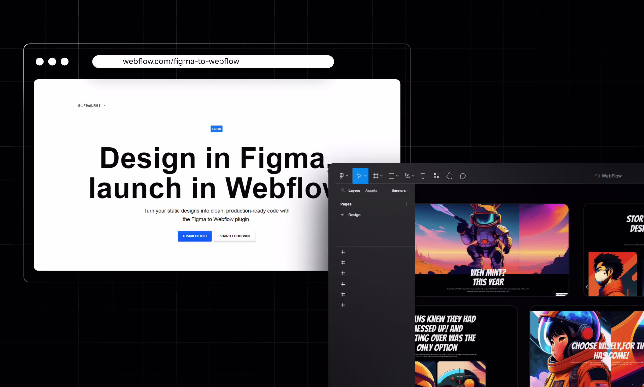The image size is (644, 387).
Task: Open the All Features dropdown
Action: tap(92, 105)
